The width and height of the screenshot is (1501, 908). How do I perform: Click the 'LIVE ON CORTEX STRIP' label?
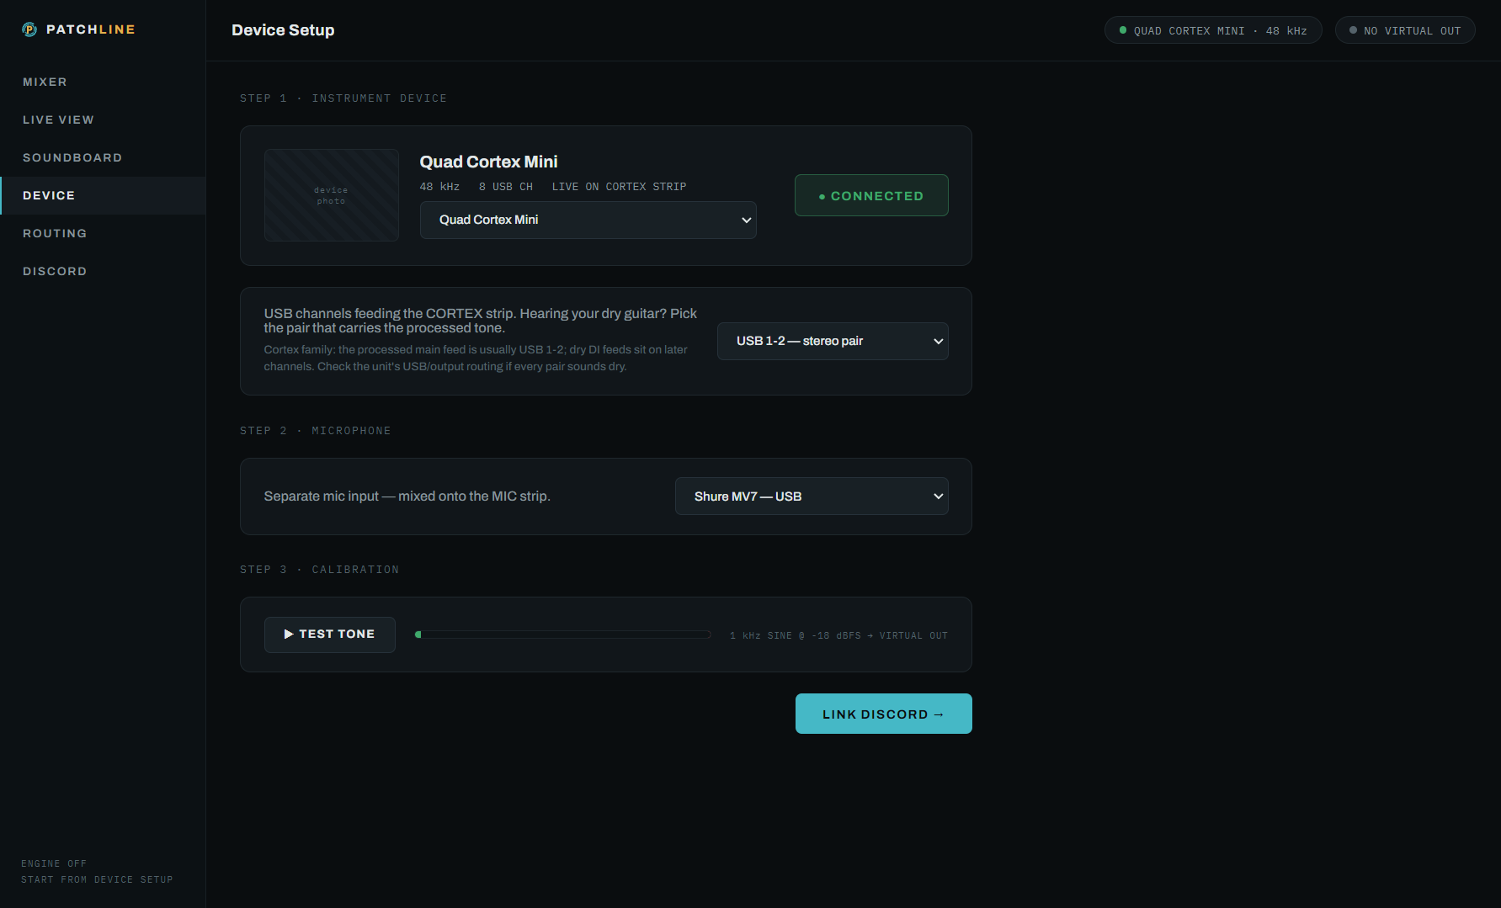[619, 187]
